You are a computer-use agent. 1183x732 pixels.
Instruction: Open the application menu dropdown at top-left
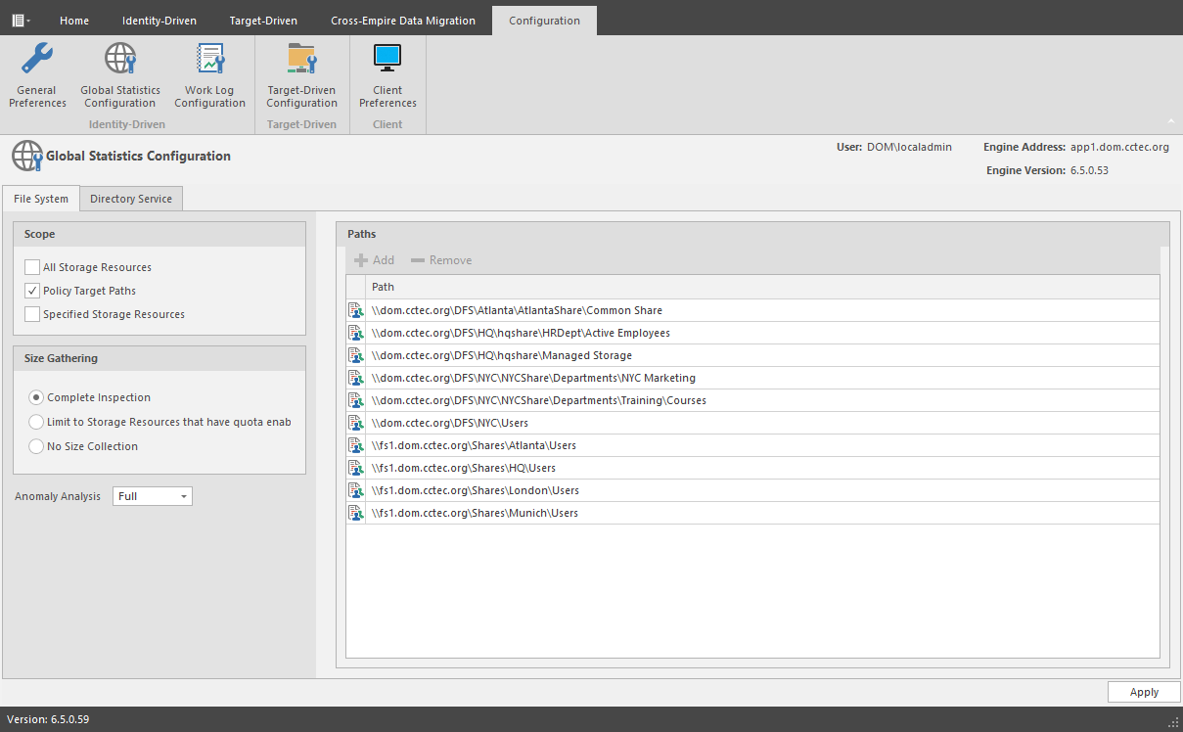pyautogui.click(x=21, y=21)
